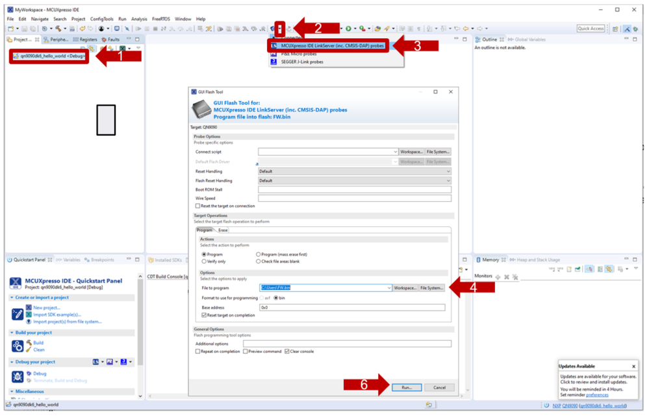Screen dimensions: 649x417
Task: Click the Open Perspective icon near Quick Access
Action: (615, 29)
